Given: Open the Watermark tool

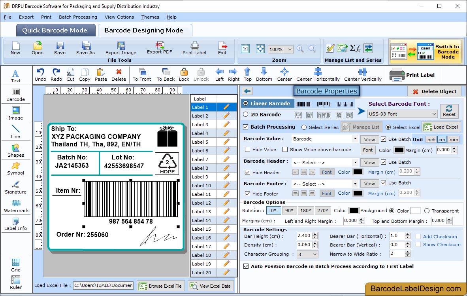Looking at the screenshot, I should click(x=16, y=206).
